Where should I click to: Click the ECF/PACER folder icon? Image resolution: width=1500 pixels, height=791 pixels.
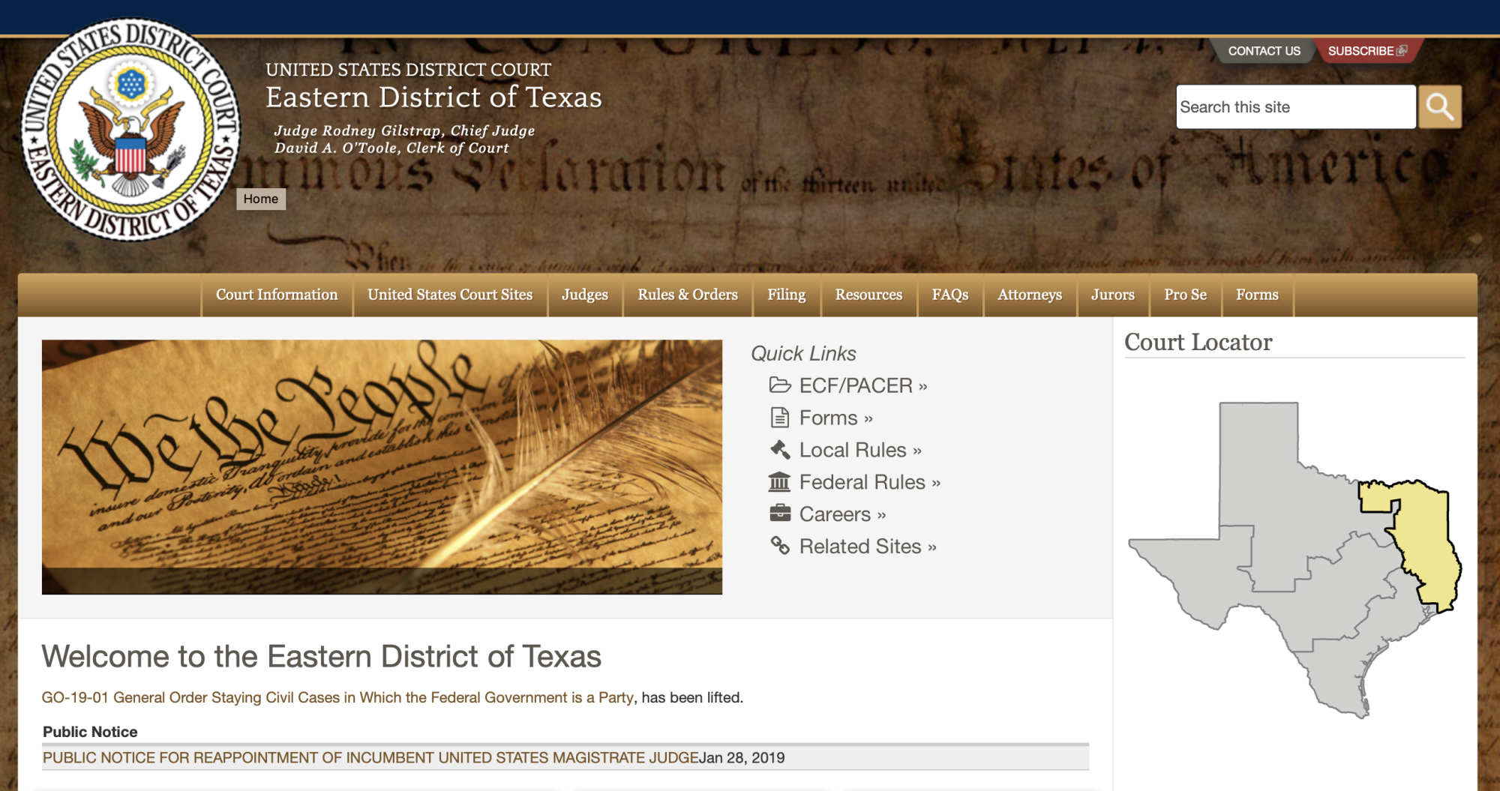(x=780, y=385)
